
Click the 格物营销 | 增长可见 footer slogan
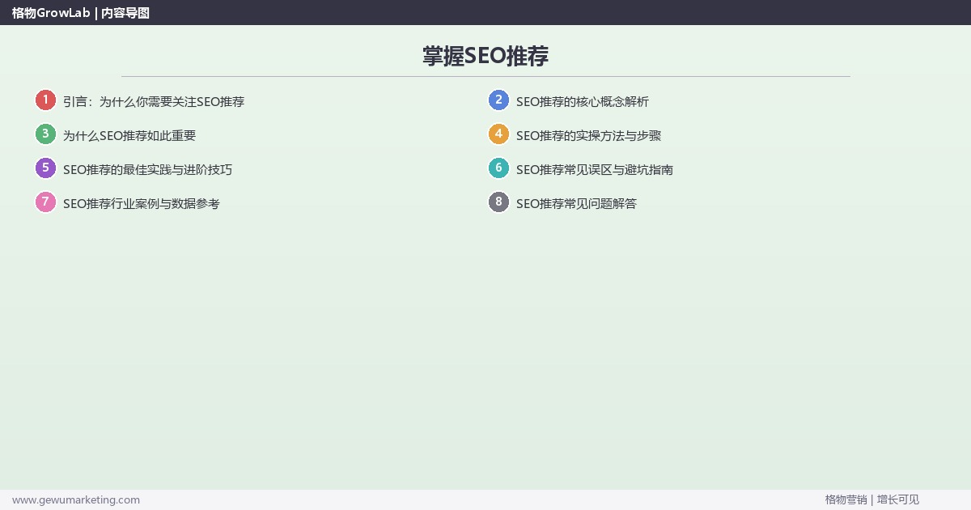(x=872, y=499)
